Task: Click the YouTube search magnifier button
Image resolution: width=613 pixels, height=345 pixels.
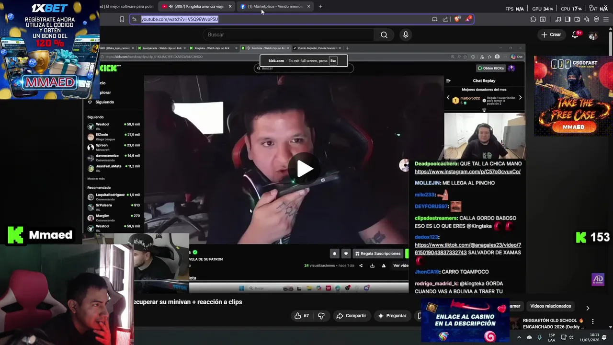Action: tap(384, 34)
